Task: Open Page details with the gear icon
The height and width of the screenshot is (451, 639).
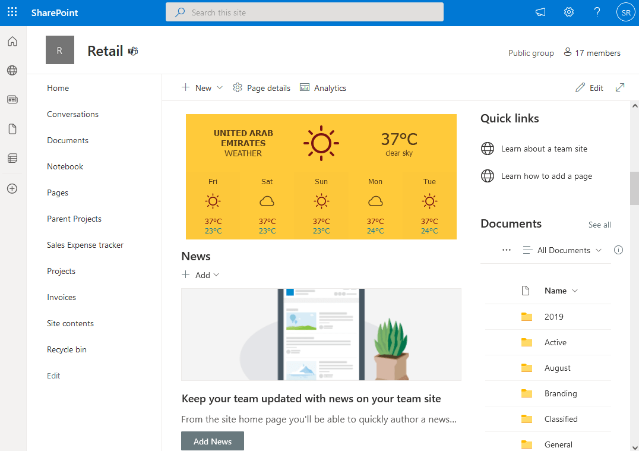Action: pos(261,87)
